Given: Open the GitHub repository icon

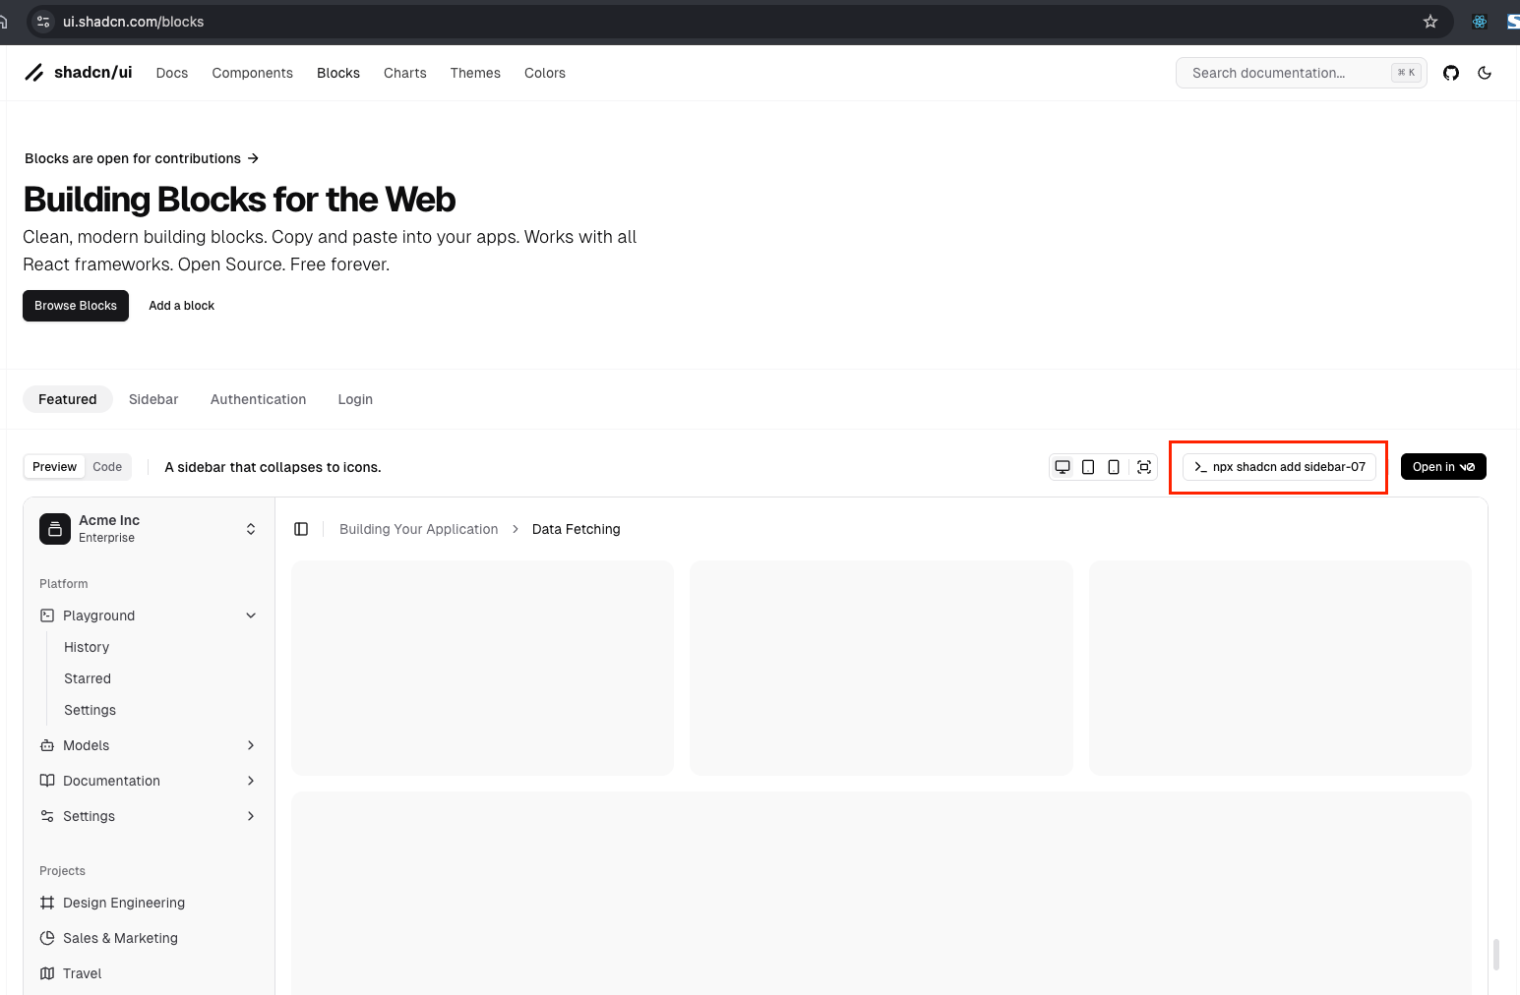Looking at the screenshot, I should [1450, 73].
